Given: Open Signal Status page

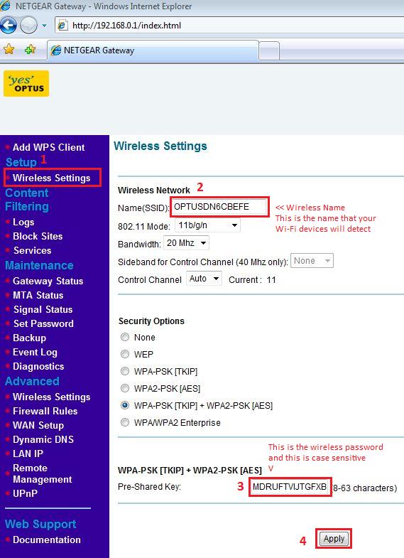Looking at the screenshot, I should pyautogui.click(x=43, y=310).
